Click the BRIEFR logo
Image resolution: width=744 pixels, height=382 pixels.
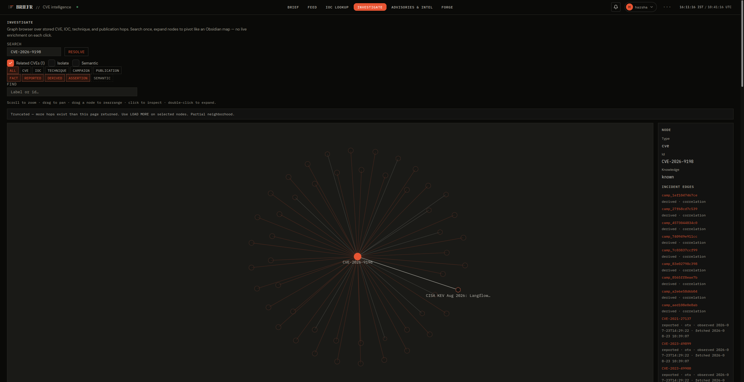24,7
